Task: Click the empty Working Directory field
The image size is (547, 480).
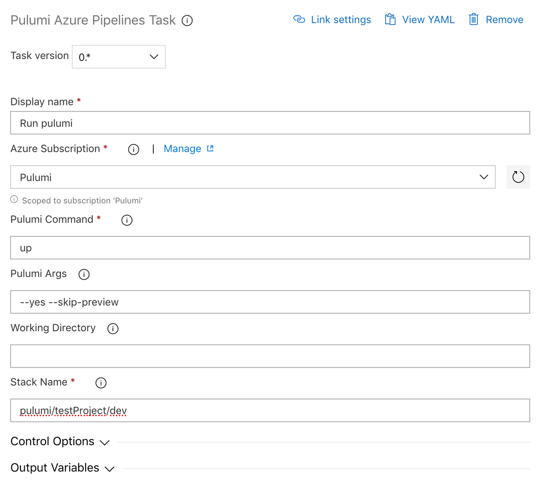Action: [x=270, y=356]
